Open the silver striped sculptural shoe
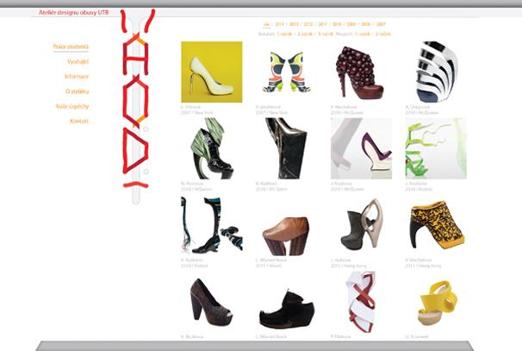The image size is (522, 351). (x=436, y=72)
